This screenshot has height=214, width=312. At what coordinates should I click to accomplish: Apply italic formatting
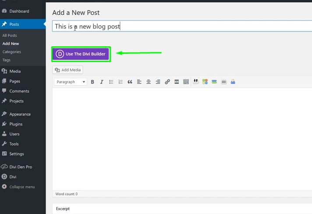click(x=102, y=82)
